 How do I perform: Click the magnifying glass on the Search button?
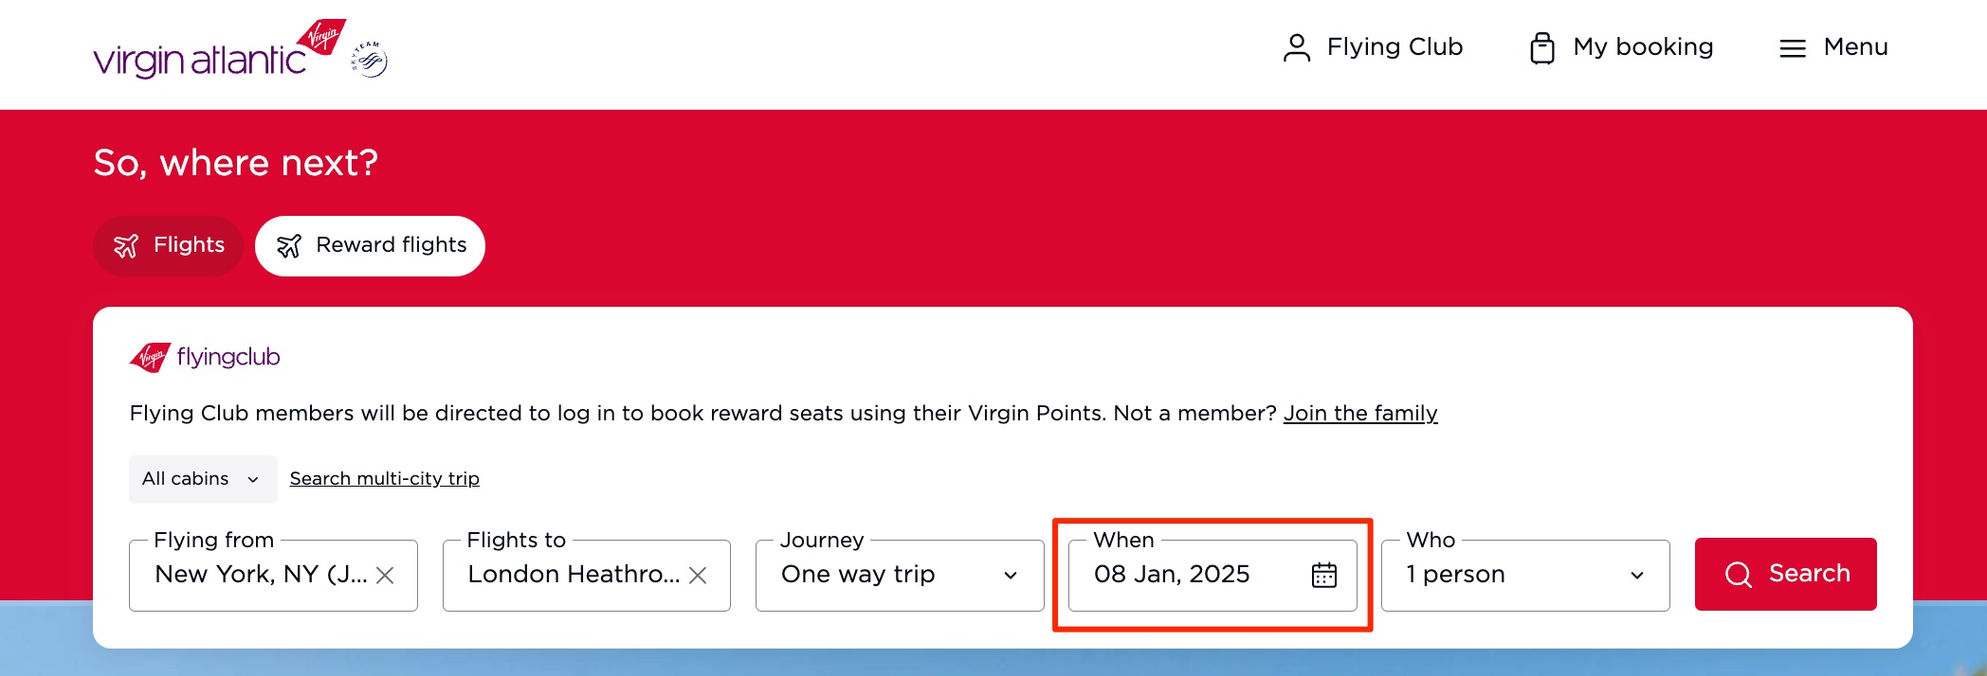pos(1738,574)
